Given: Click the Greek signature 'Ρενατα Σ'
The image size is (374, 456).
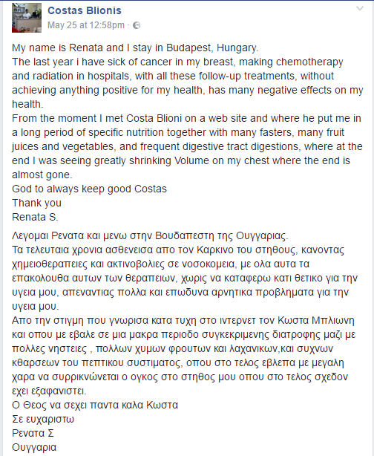Looking at the screenshot, I should click(33, 433).
